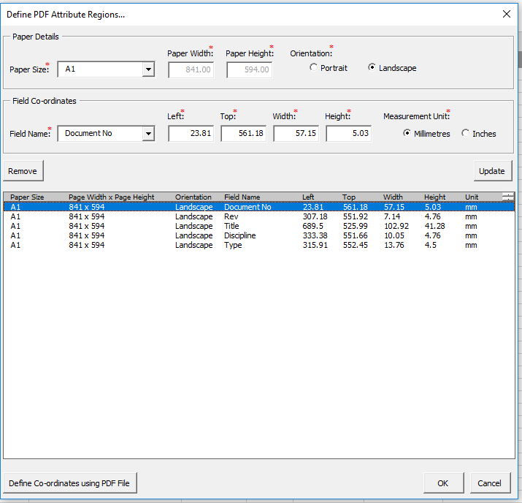Screen dimensions: 522x503
Task: Click the Width value field
Action: [296, 134]
